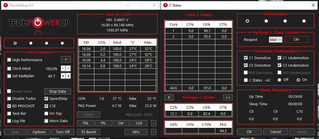
Task: Select fourth Performance radio in C States
Action: [304, 21]
